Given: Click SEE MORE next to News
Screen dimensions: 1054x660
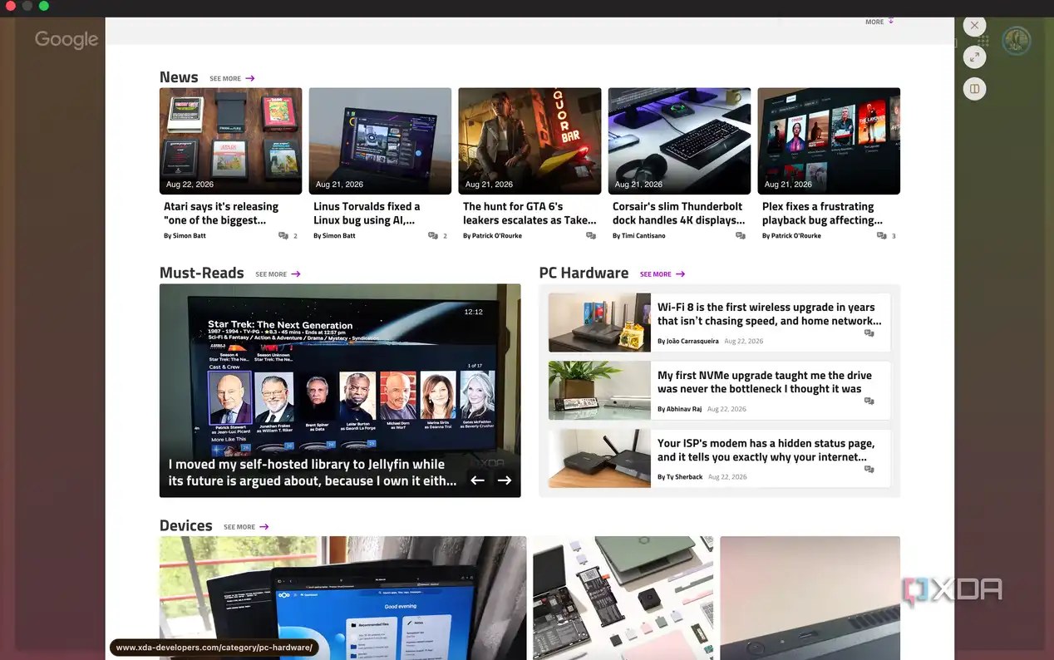Looking at the screenshot, I should pos(232,78).
